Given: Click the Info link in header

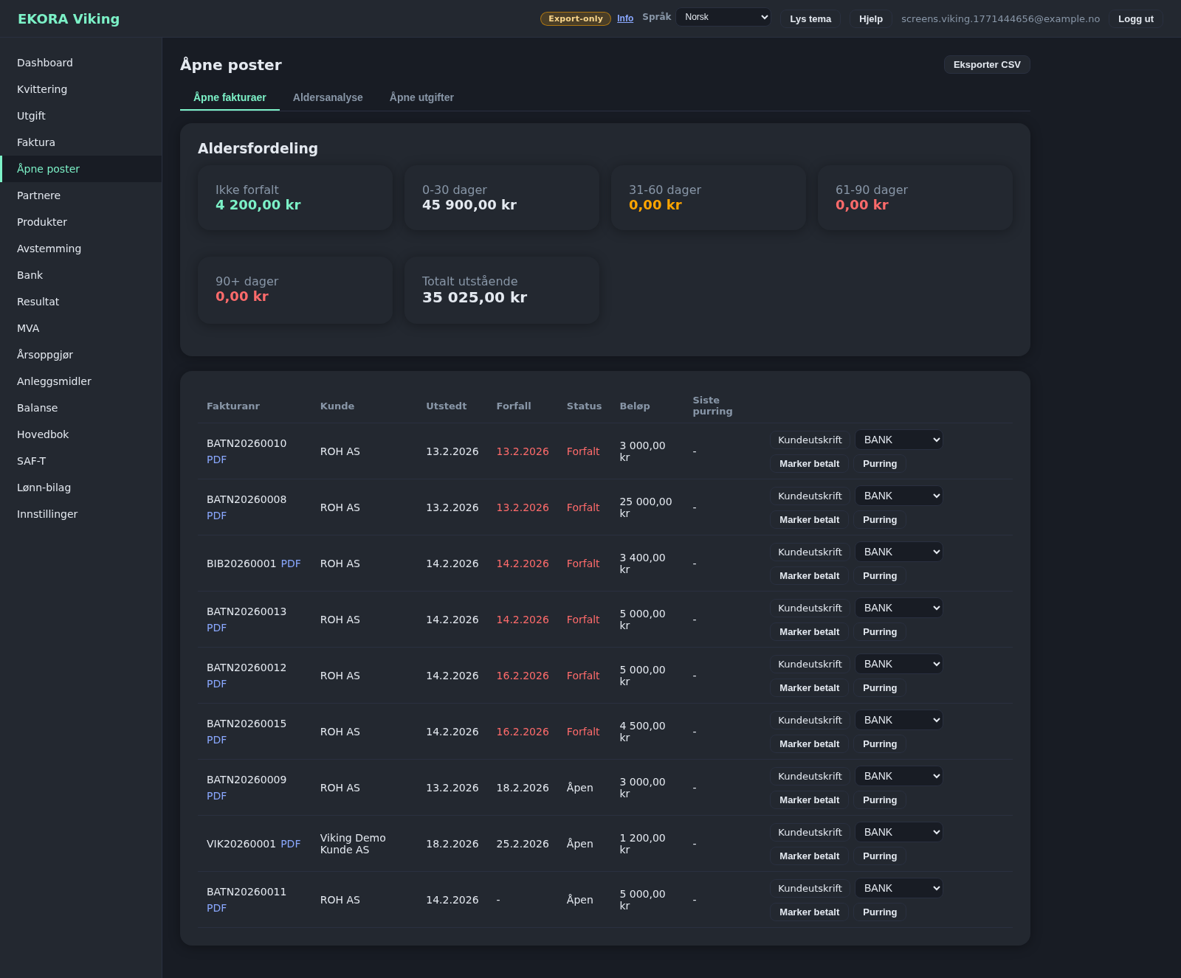Looking at the screenshot, I should click(625, 18).
